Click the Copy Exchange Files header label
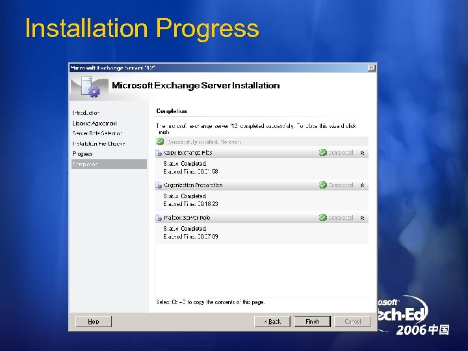The height and width of the screenshot is (351, 468). 188,153
